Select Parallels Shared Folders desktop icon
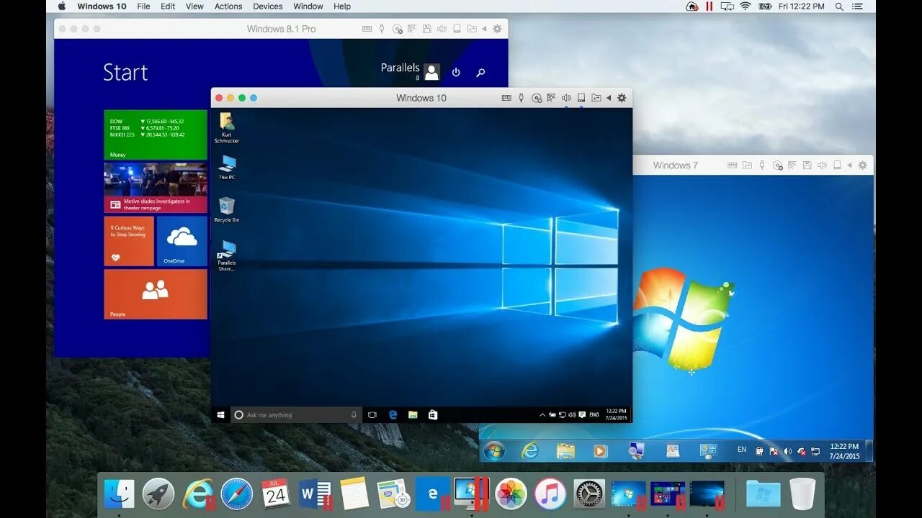 pyautogui.click(x=227, y=255)
